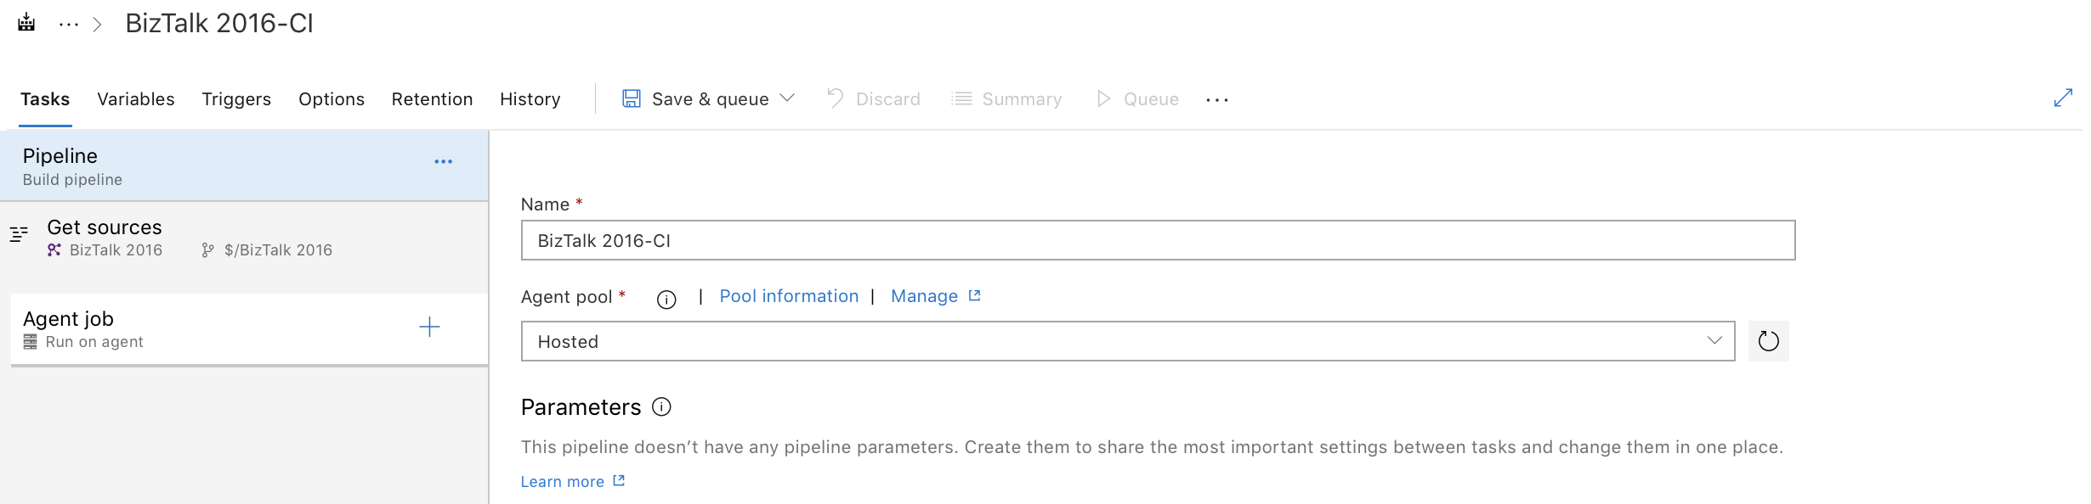Image resolution: width=2091 pixels, height=504 pixels.
Task: Open the toolbar more actions ellipsis
Action: [x=1217, y=100]
